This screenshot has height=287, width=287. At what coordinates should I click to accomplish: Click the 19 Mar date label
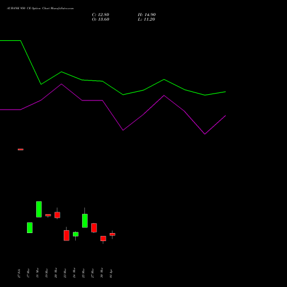pos(46,273)
